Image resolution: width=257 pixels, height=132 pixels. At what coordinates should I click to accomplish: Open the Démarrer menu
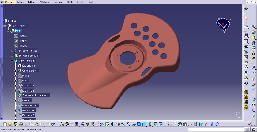10,2
